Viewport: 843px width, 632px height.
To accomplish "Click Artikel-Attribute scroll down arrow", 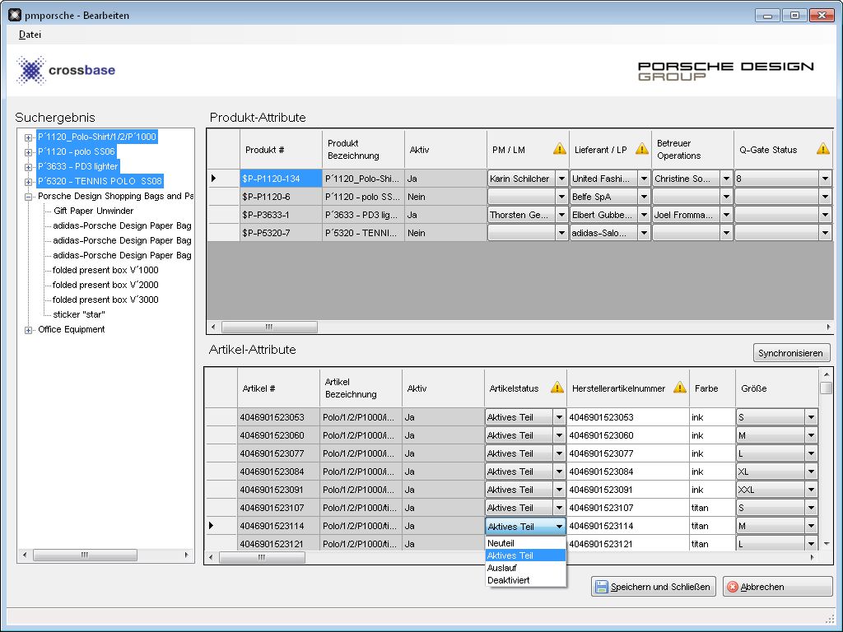I will point(827,544).
